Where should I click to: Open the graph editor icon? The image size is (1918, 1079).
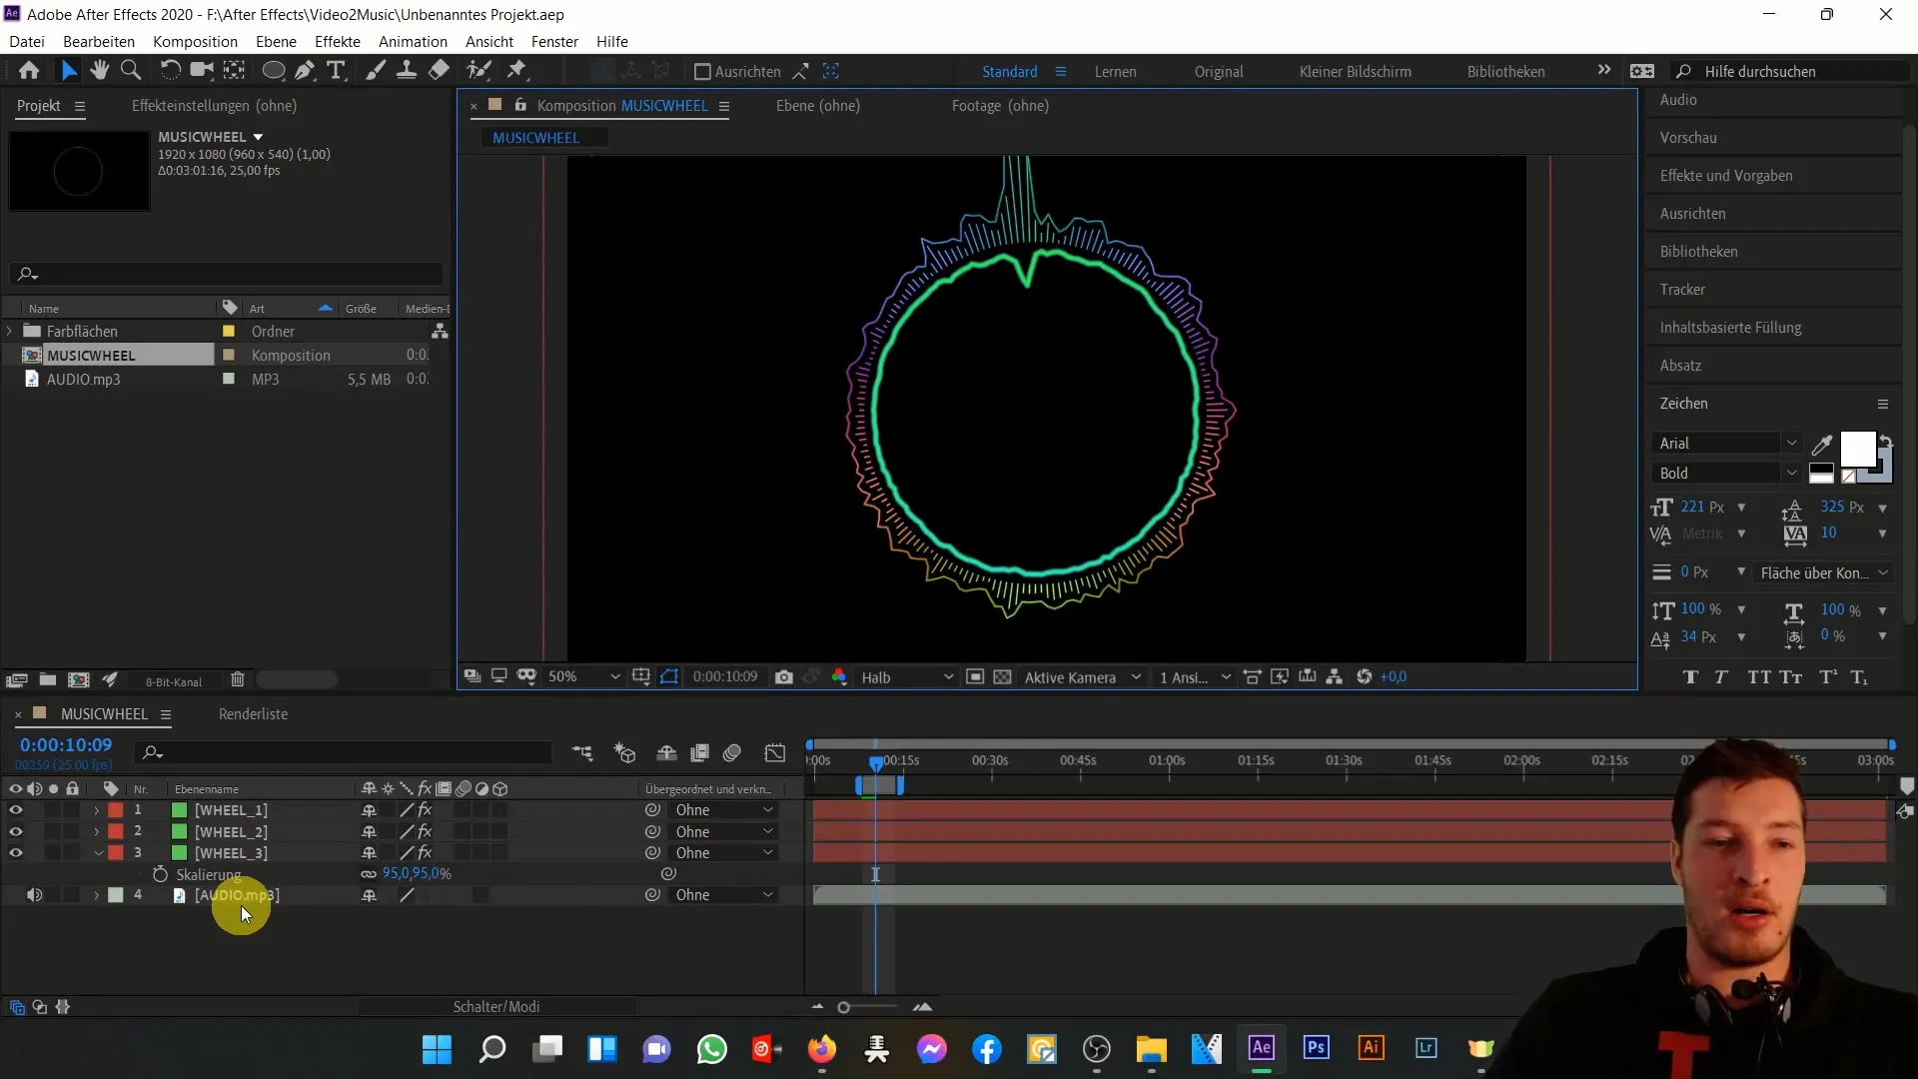[x=775, y=753]
